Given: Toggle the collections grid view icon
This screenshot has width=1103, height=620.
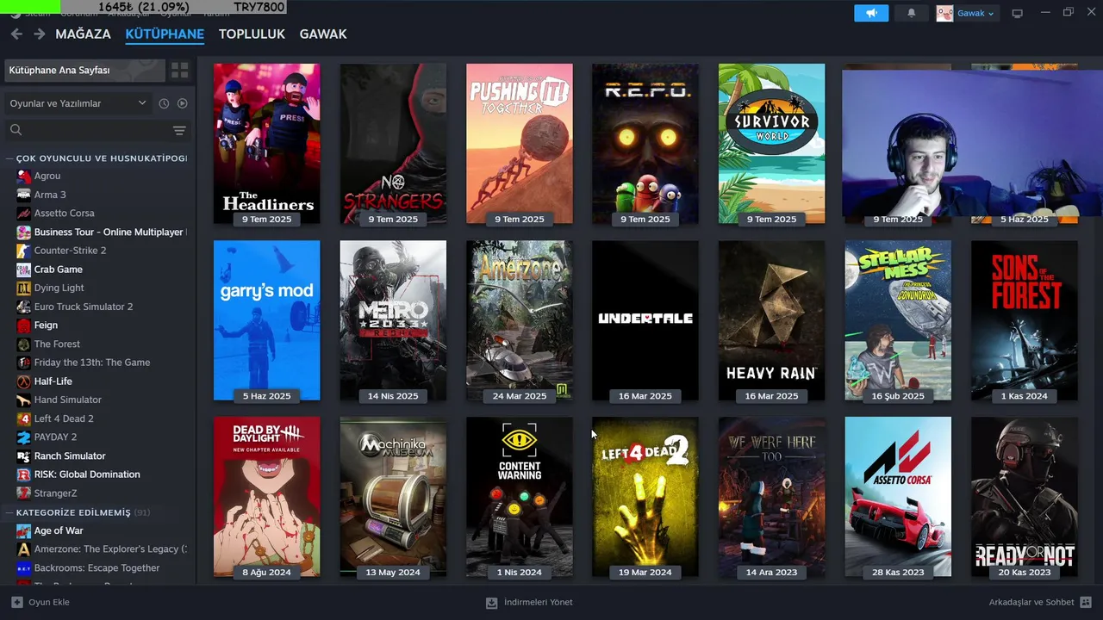Looking at the screenshot, I should pos(179,71).
